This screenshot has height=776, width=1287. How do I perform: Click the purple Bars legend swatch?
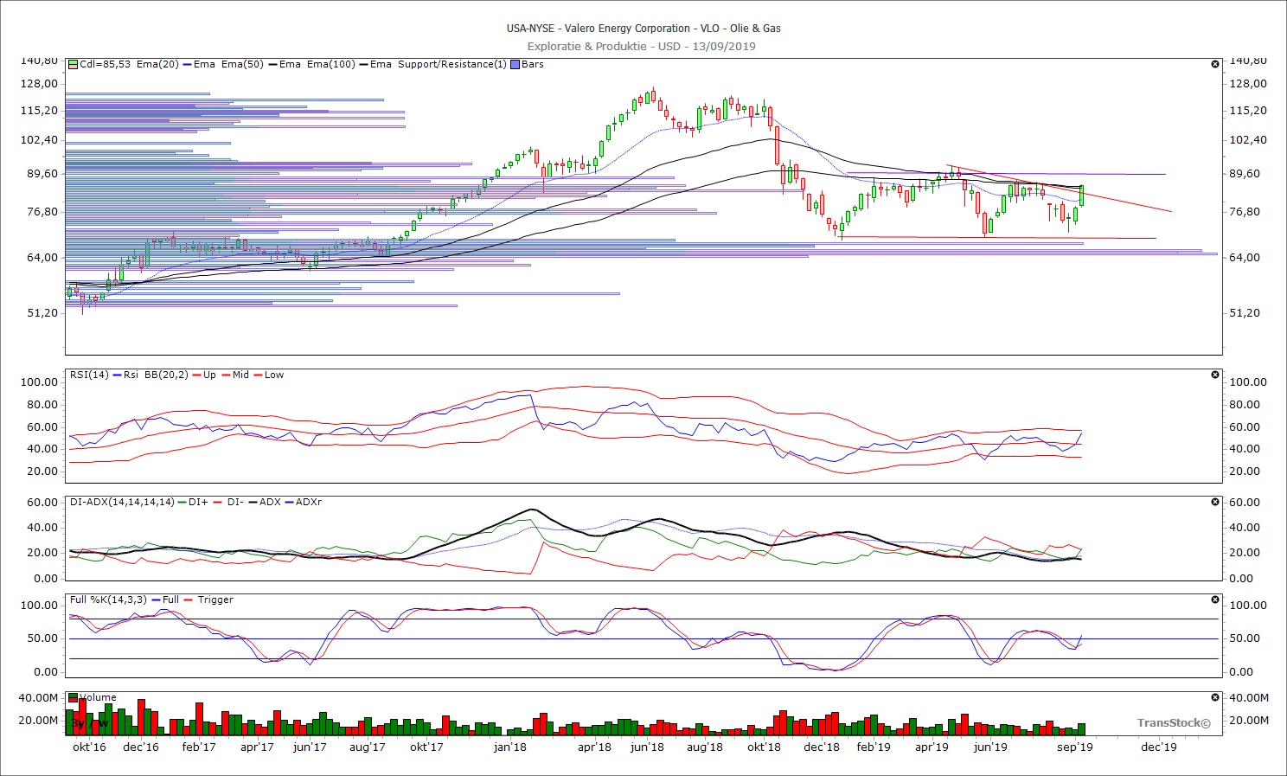[x=515, y=64]
